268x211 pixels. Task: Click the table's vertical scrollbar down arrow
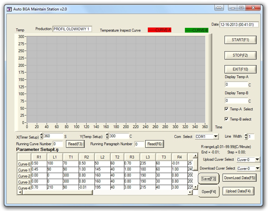195,187
